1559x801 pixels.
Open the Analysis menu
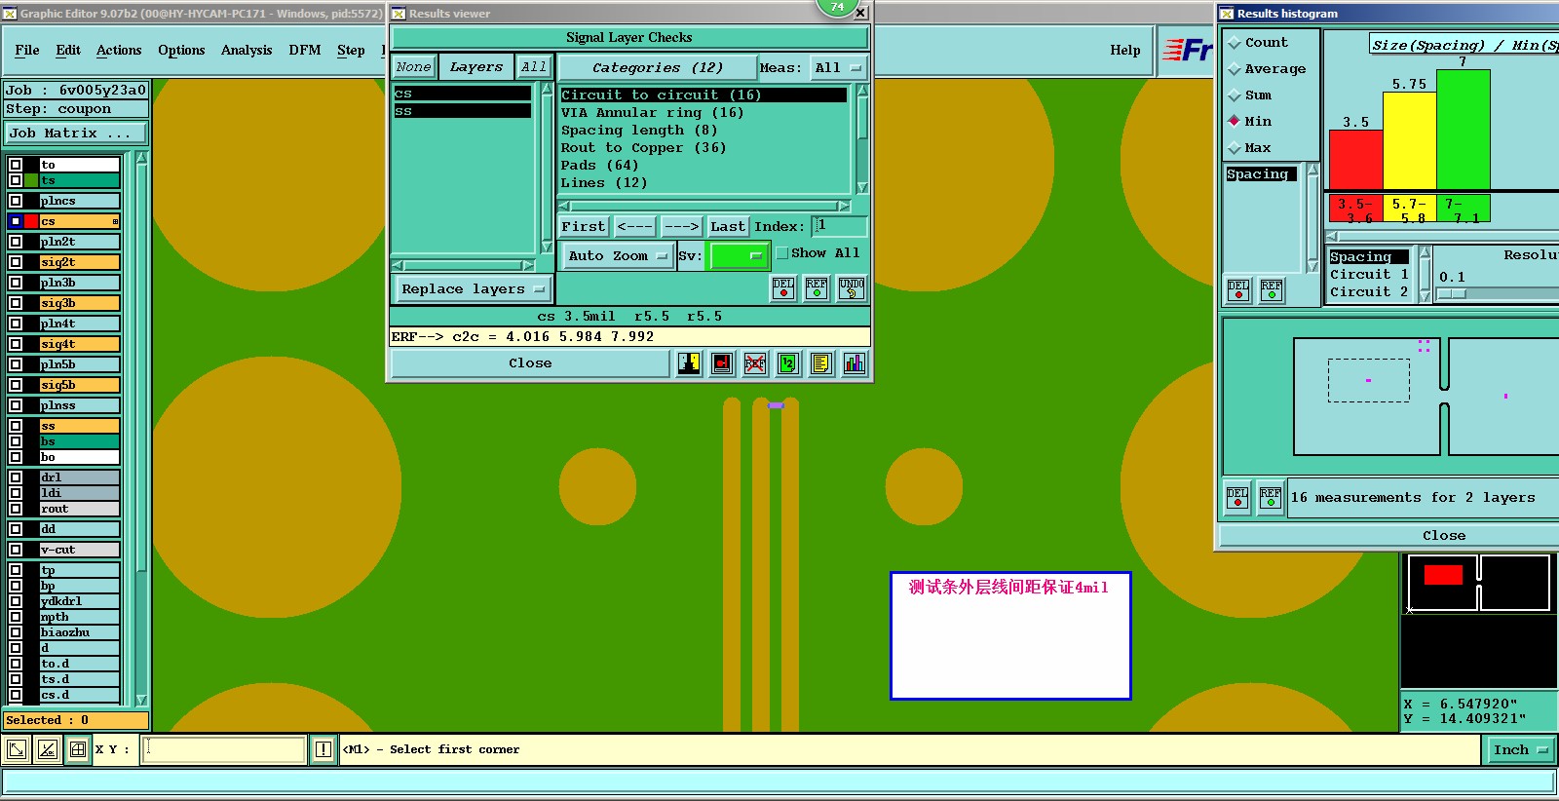tap(247, 50)
